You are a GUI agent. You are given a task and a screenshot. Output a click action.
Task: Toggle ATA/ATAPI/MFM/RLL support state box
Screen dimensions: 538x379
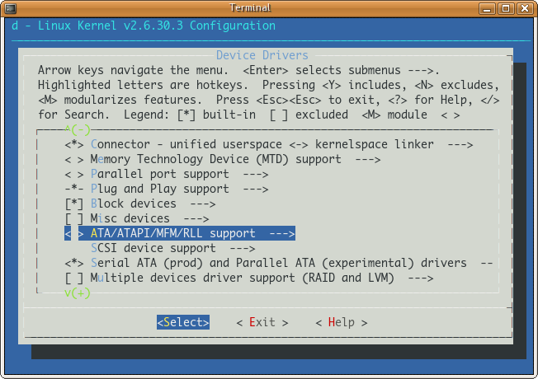(74, 234)
